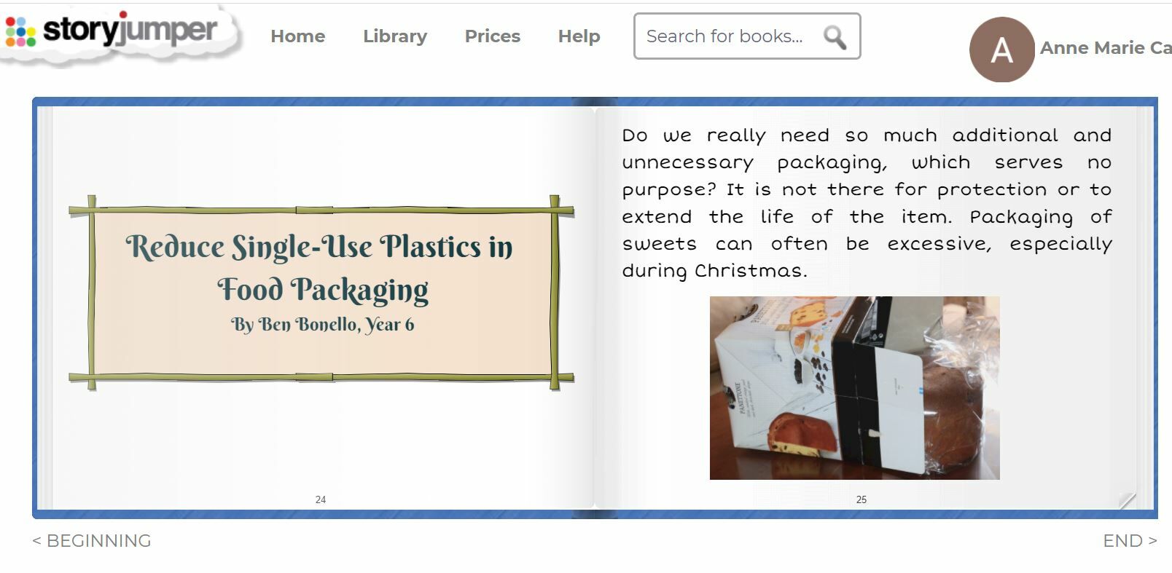The height and width of the screenshot is (573, 1172).
Task: Click the Search for books field
Action: [x=747, y=36]
